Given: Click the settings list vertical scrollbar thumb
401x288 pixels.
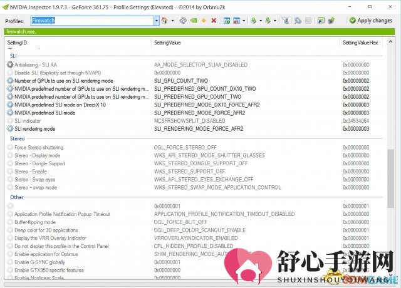Looking at the screenshot, I should (390, 178).
